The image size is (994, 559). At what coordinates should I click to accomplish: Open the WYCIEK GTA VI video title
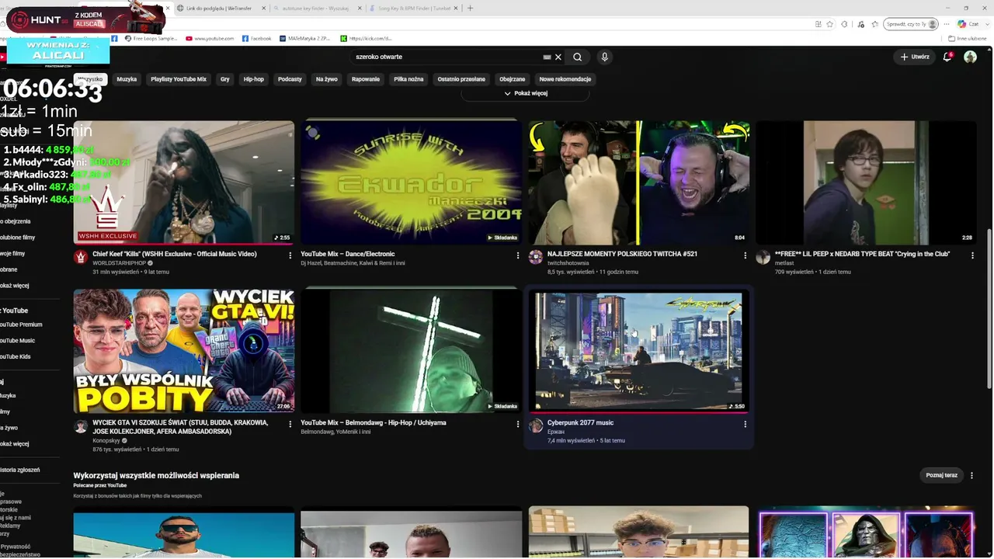[180, 427]
